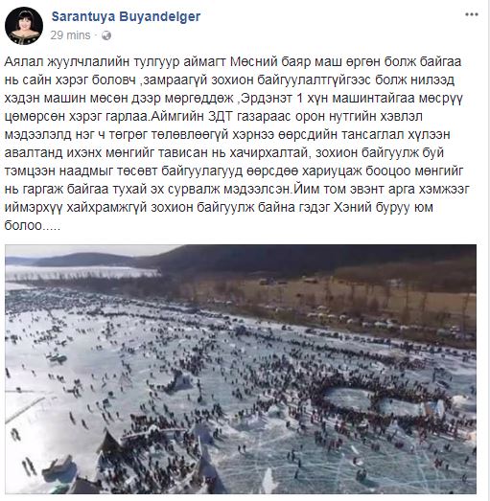
Task: Click the globe public privacy icon
Action: click(105, 35)
